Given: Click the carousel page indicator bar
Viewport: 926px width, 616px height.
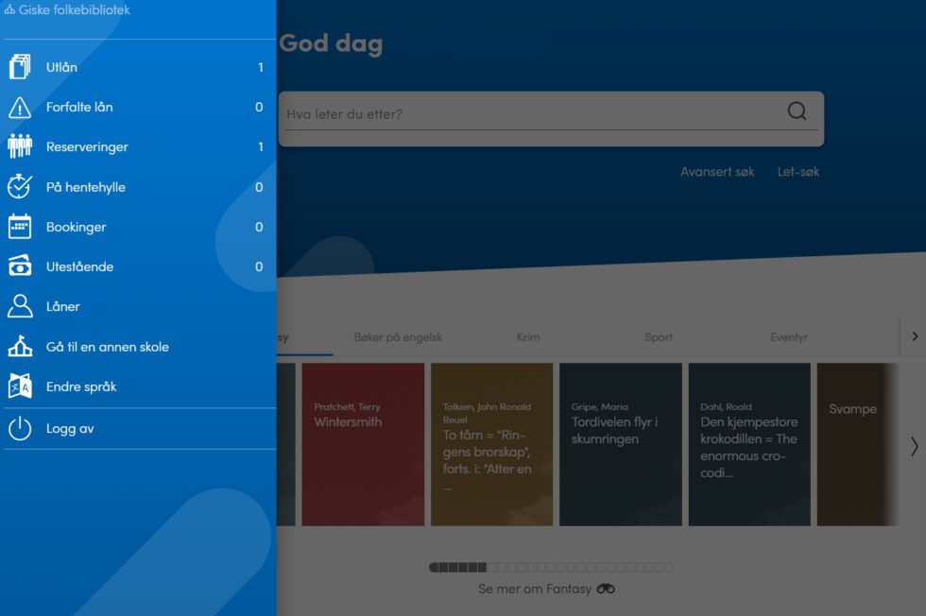Looking at the screenshot, I should tap(551, 568).
